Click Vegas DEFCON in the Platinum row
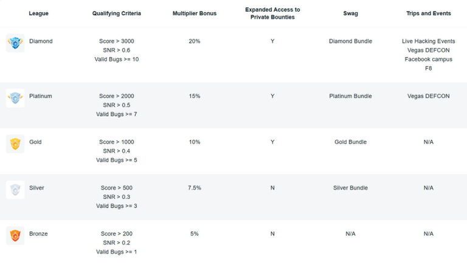This screenshot has height=265, width=467. tap(428, 96)
